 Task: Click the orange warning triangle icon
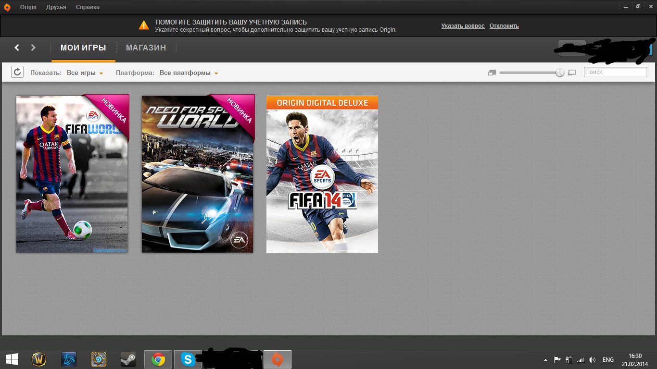point(144,25)
